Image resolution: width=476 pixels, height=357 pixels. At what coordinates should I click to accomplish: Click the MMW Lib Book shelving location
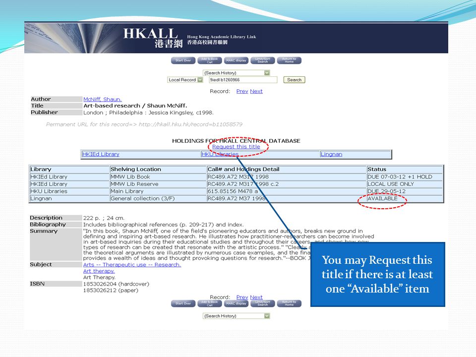(x=130, y=177)
